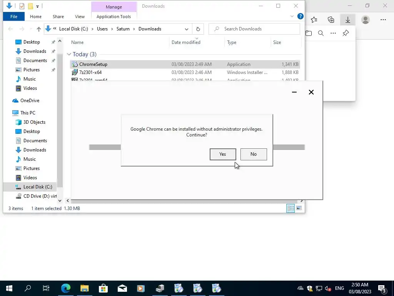Switch to the Home ribbon tab
The height and width of the screenshot is (296, 394).
(36, 17)
